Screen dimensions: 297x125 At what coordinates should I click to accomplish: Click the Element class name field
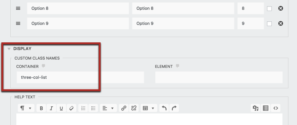pos(219,77)
